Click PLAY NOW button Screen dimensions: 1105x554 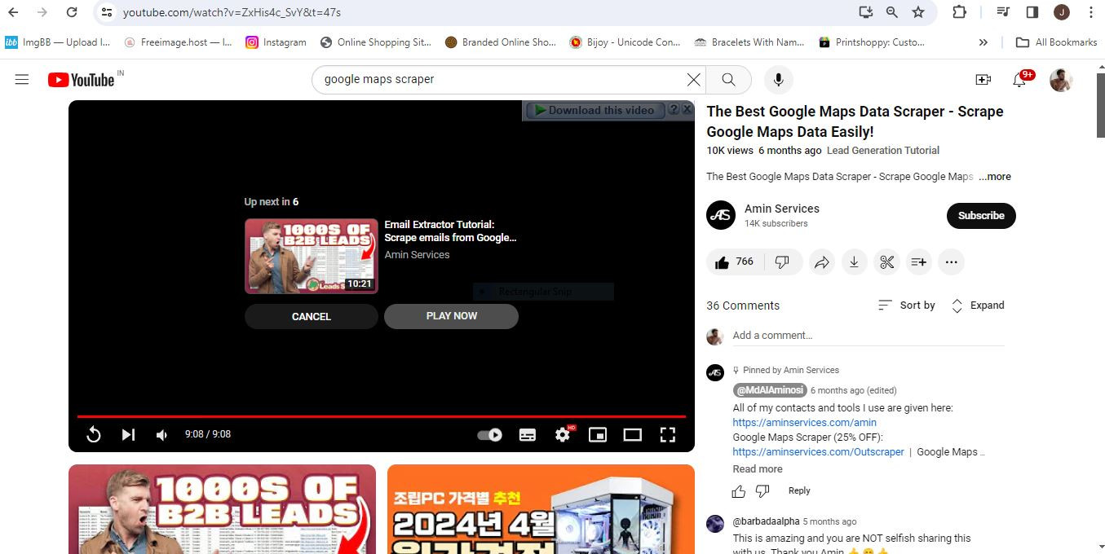click(452, 316)
